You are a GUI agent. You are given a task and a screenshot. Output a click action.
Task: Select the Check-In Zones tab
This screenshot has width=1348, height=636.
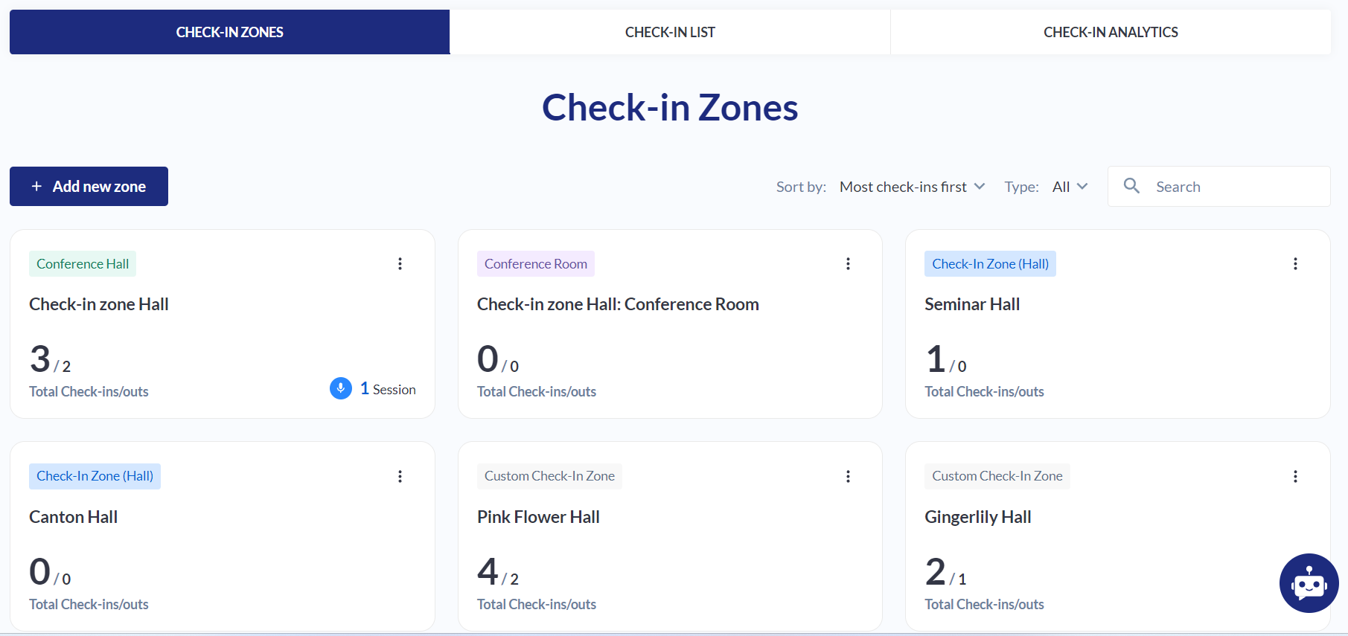(x=229, y=32)
